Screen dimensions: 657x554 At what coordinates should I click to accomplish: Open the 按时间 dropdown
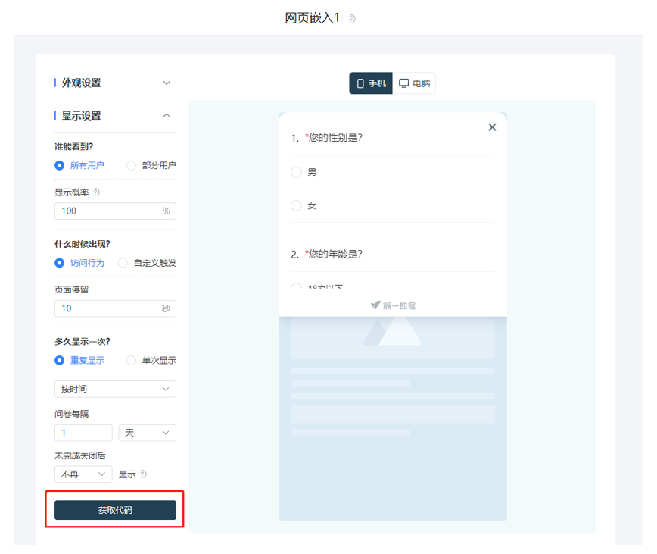point(115,389)
